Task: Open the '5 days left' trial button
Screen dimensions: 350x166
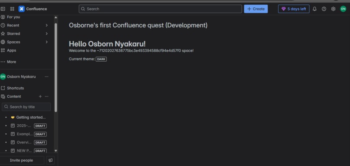Action: [x=294, y=9]
